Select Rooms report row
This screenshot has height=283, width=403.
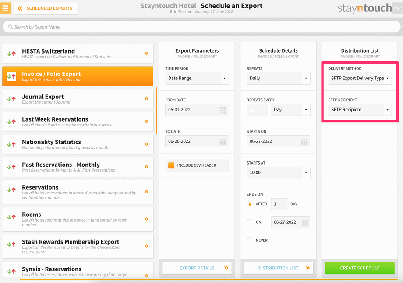78,219
